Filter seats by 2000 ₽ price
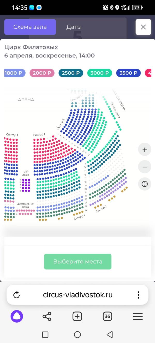 click(x=42, y=73)
